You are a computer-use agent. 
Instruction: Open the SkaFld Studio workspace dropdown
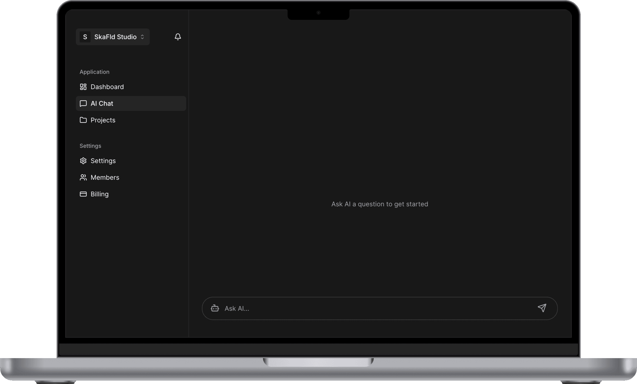click(x=115, y=37)
